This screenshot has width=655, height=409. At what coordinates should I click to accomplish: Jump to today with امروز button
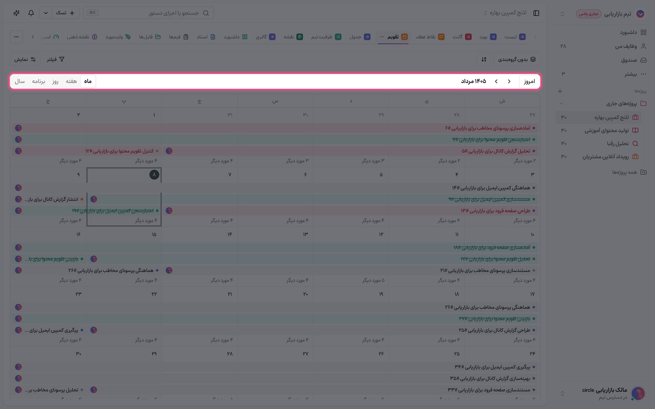529,81
